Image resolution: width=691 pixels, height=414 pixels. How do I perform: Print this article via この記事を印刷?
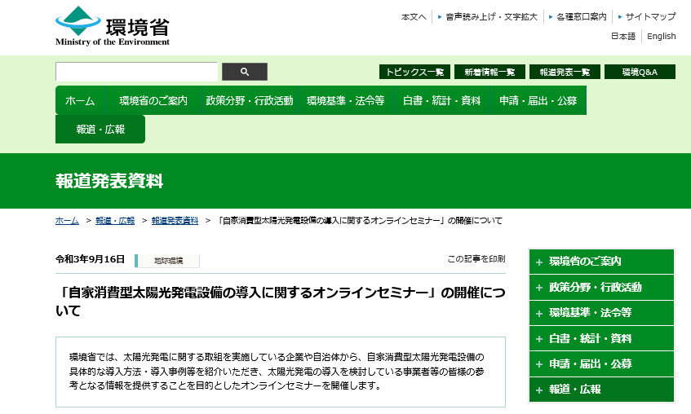(476, 259)
